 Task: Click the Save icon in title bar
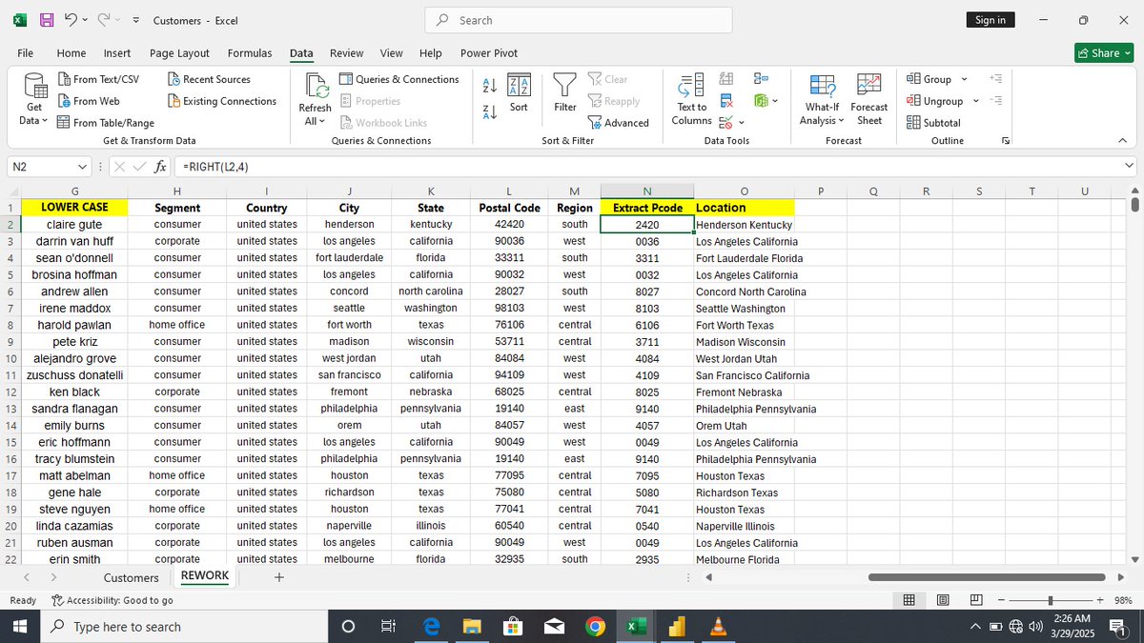47,20
